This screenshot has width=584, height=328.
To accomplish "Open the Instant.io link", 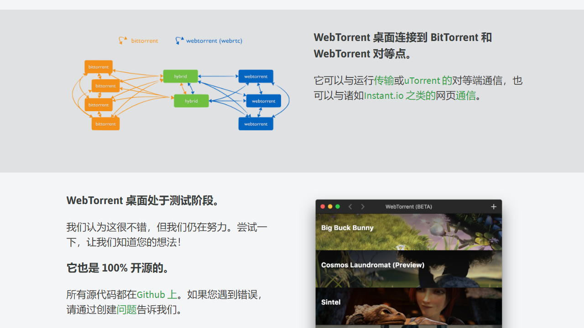I will [x=384, y=96].
